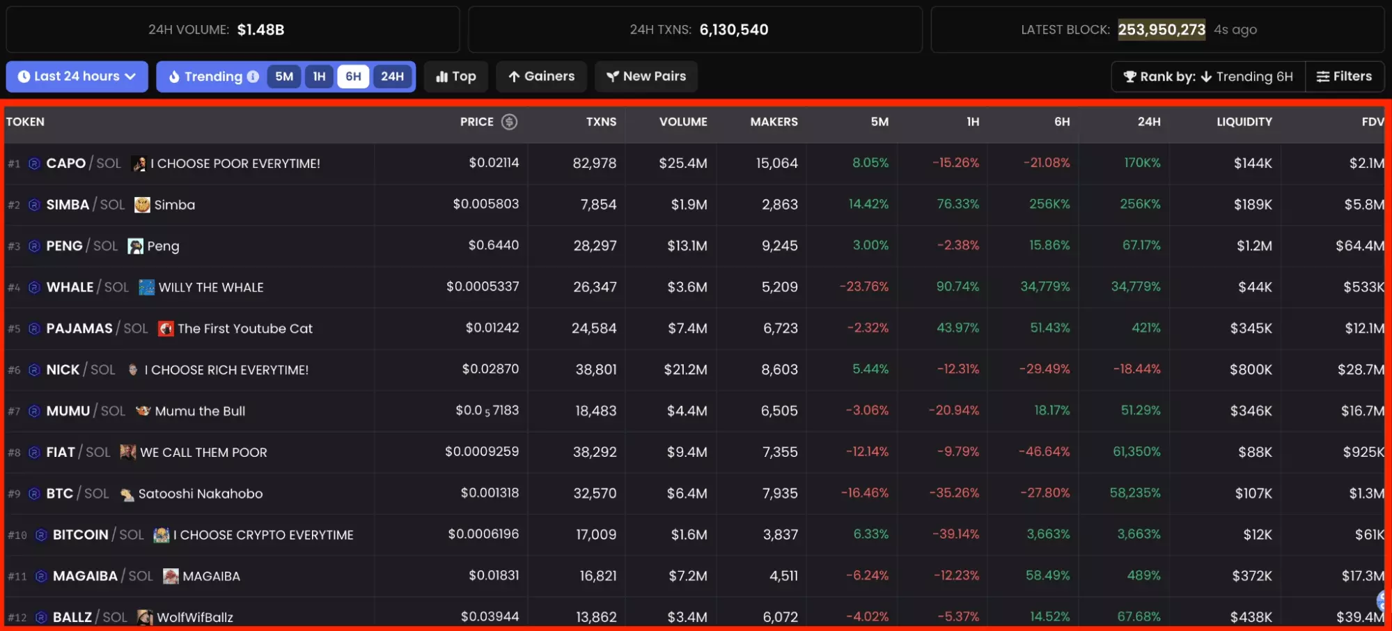Image resolution: width=1392 pixels, height=631 pixels.
Task: Click the sliders icon on the Filters button
Action: coord(1322,77)
